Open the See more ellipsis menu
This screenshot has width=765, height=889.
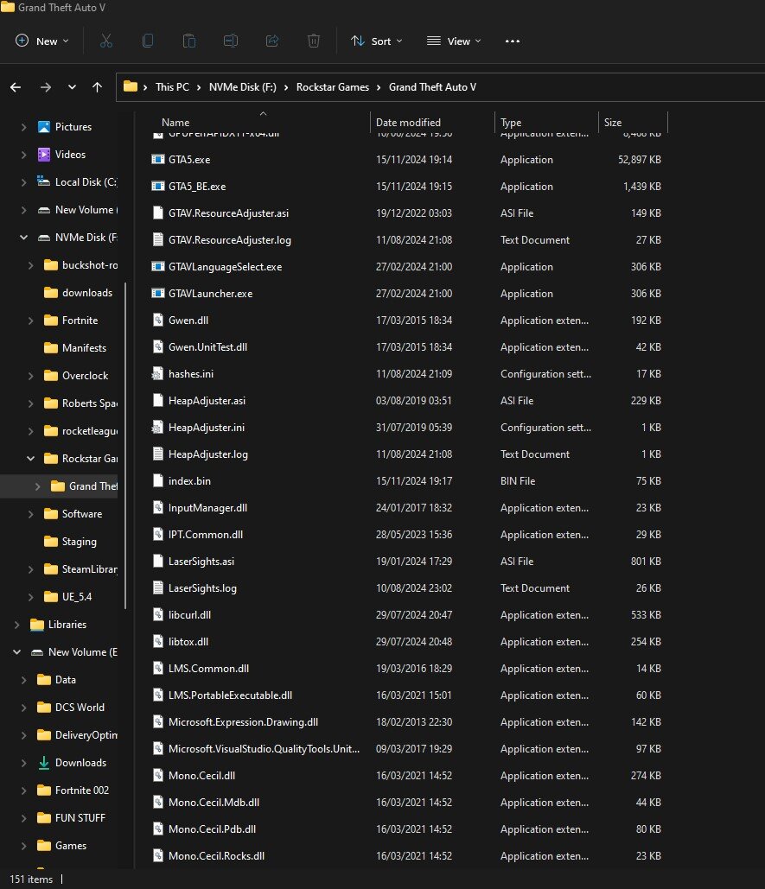pos(513,41)
